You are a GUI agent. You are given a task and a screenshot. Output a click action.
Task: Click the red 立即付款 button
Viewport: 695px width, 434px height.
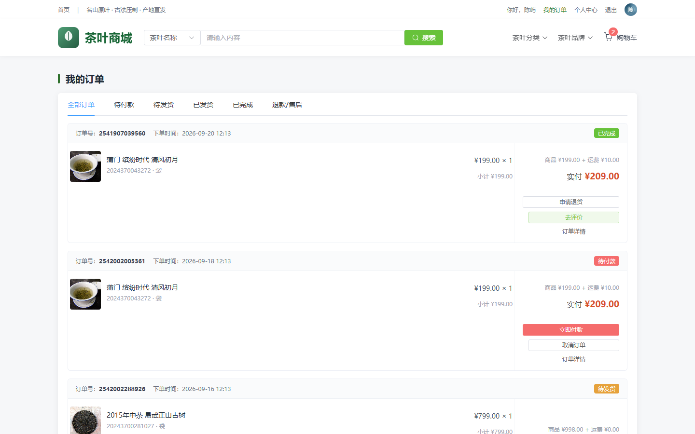[x=571, y=330]
